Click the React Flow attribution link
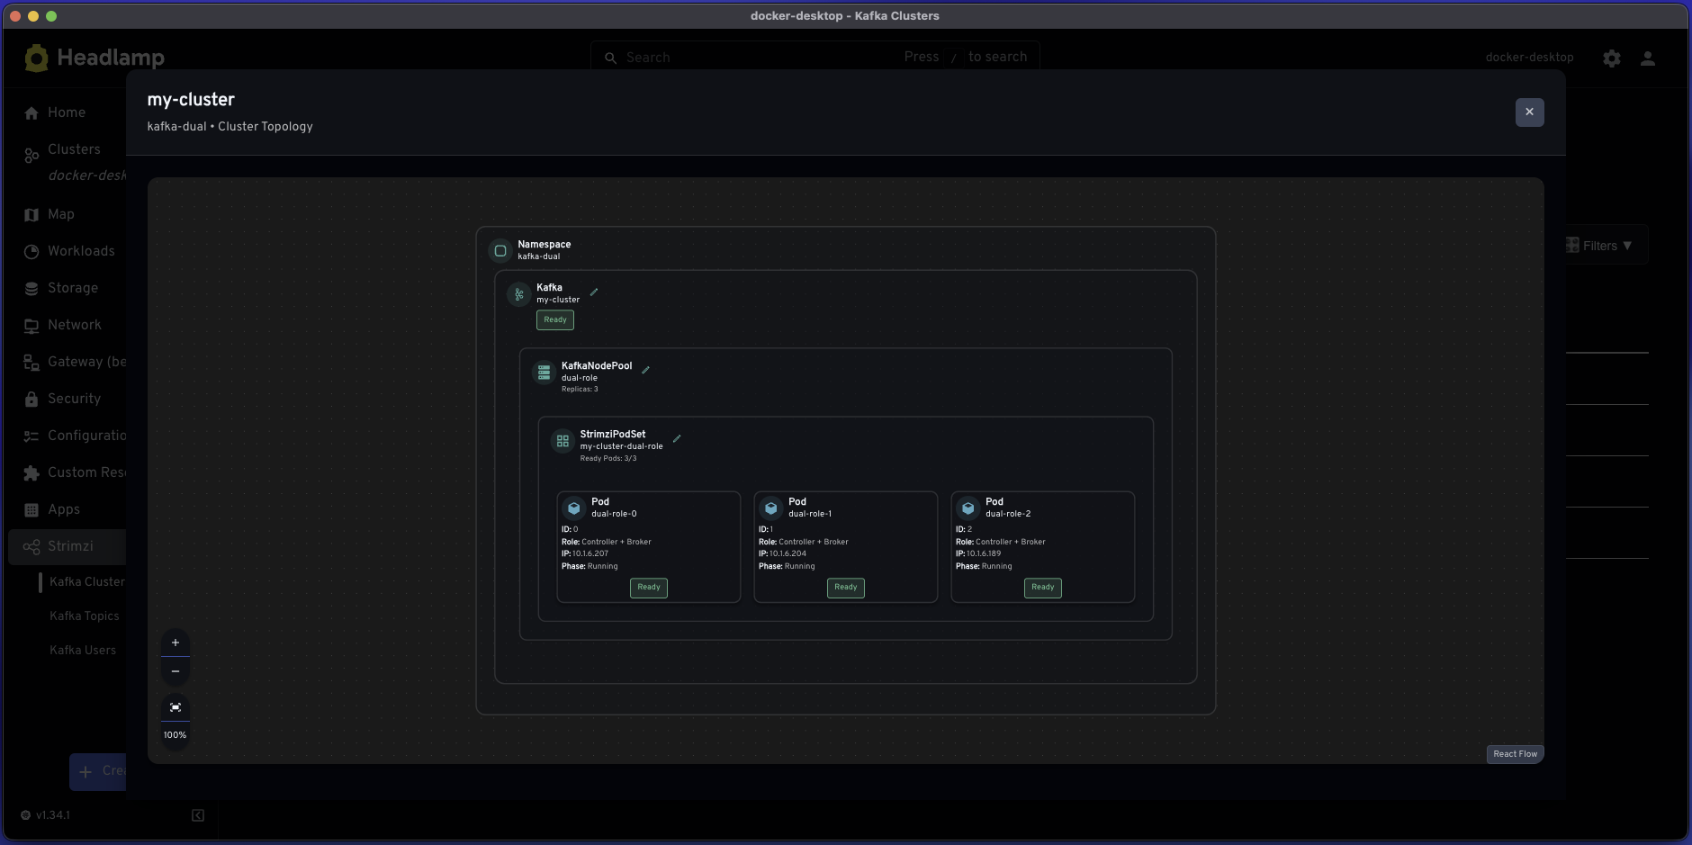This screenshot has width=1692, height=845. (1515, 754)
